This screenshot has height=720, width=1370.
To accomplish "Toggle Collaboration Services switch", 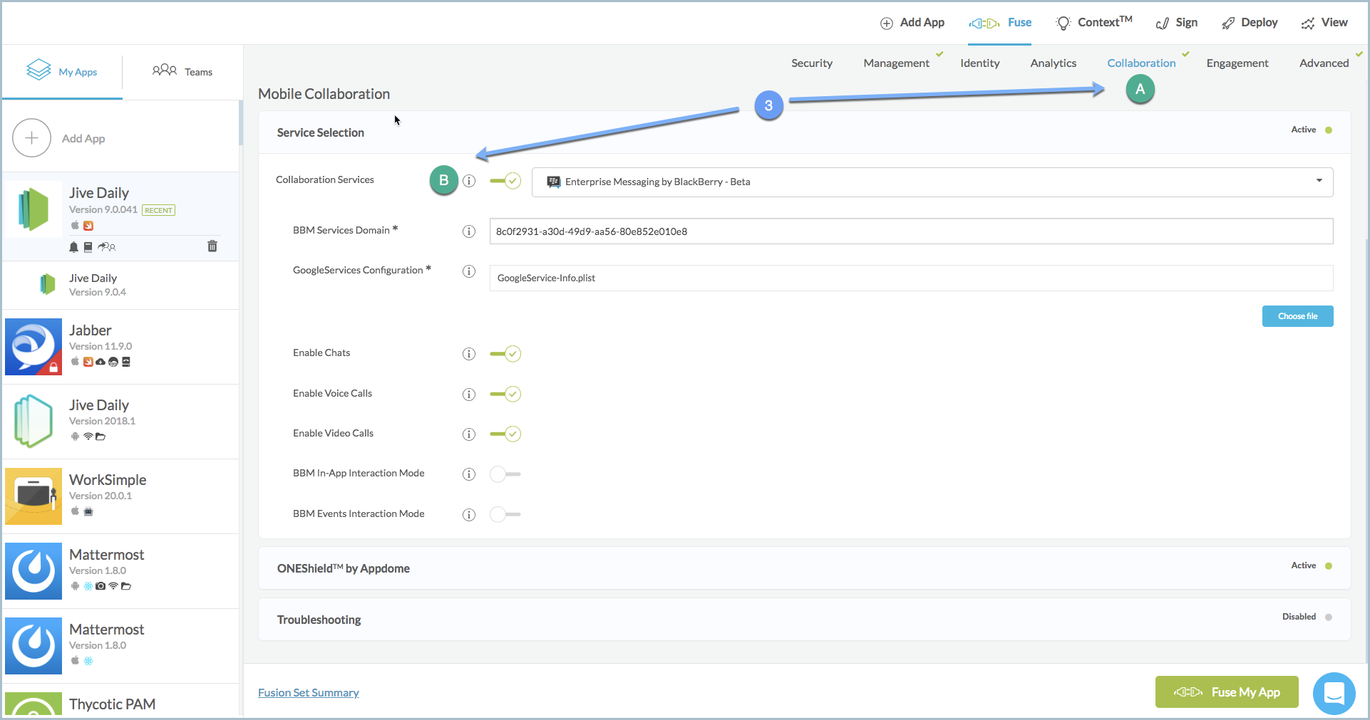I will pos(505,181).
